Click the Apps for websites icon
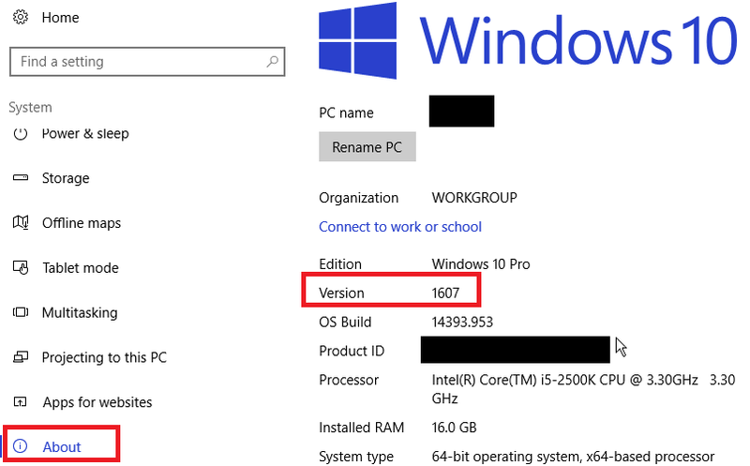 click(20, 402)
